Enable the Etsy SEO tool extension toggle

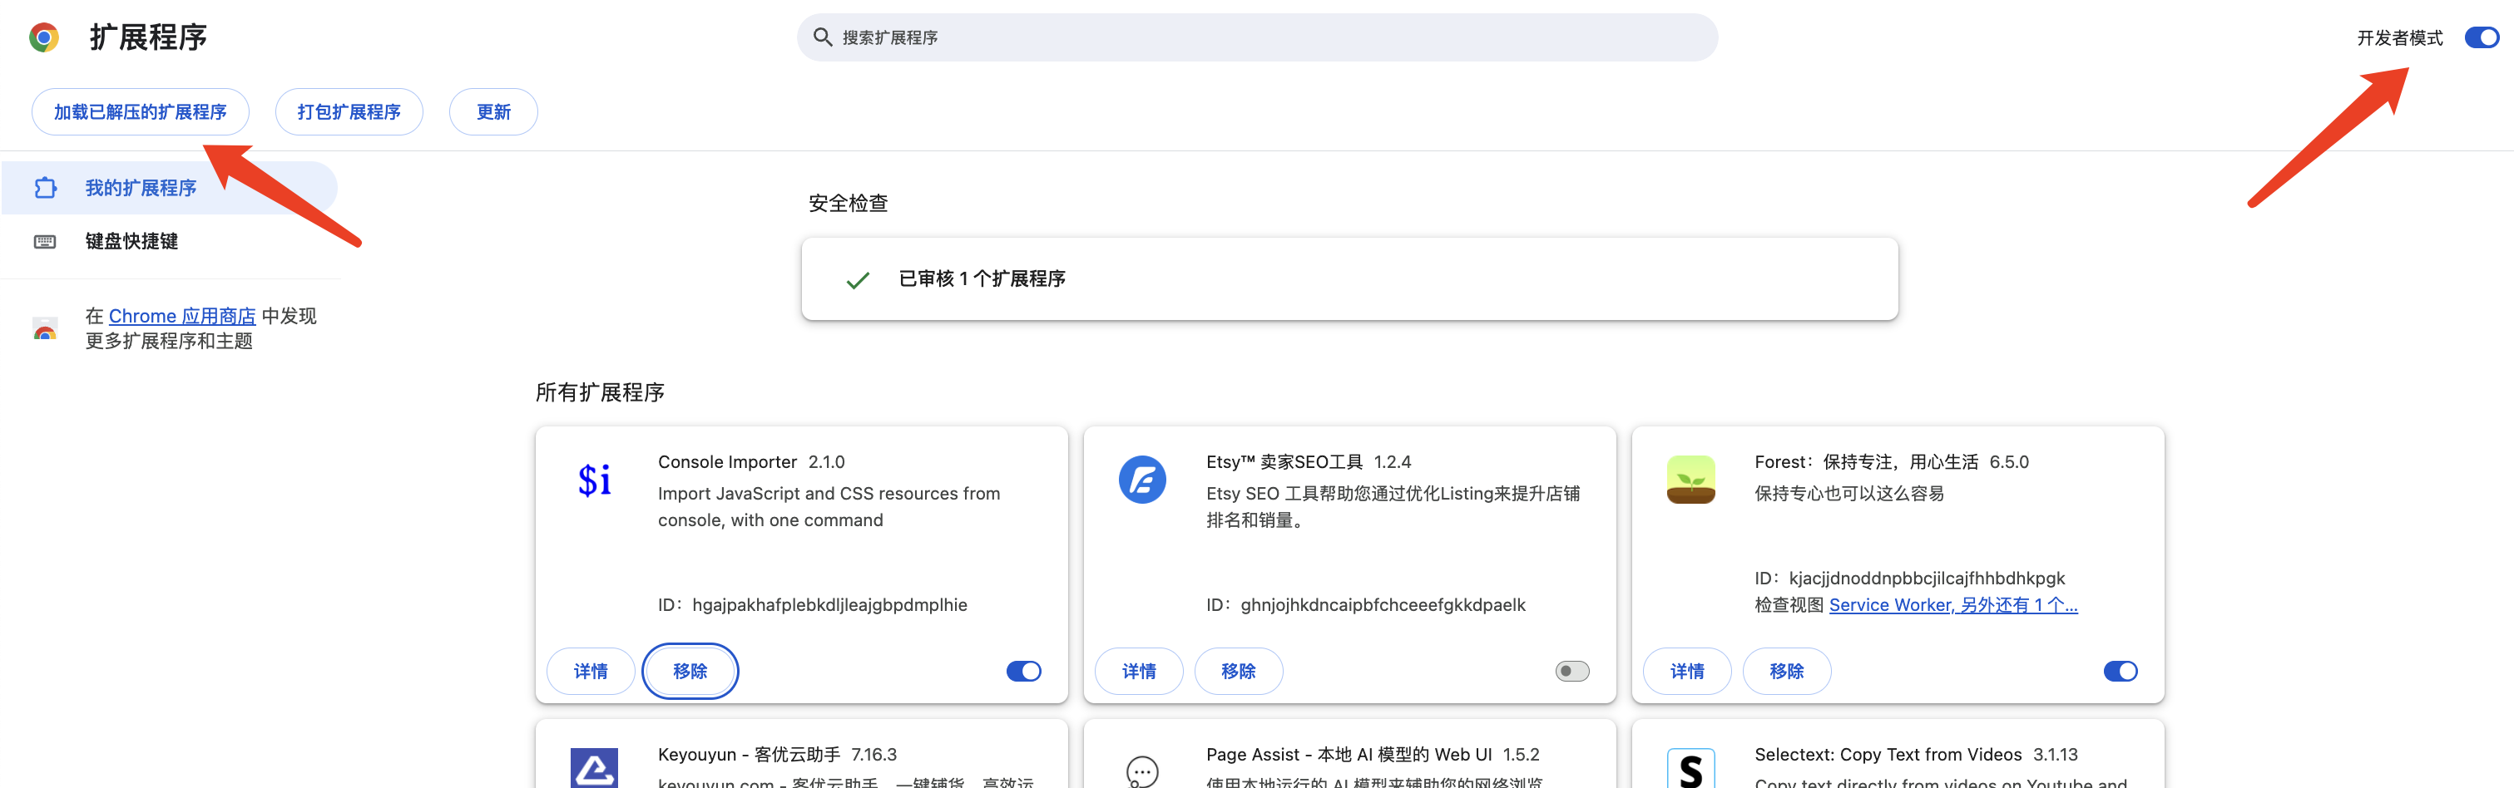(1571, 671)
